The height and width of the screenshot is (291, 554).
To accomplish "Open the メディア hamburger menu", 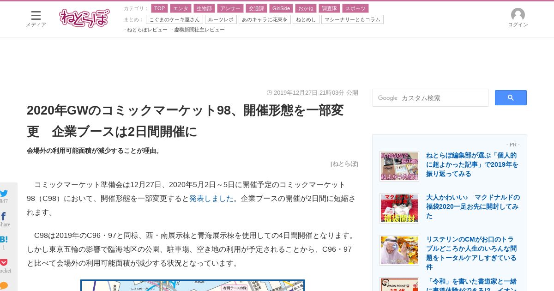I will pos(36,19).
